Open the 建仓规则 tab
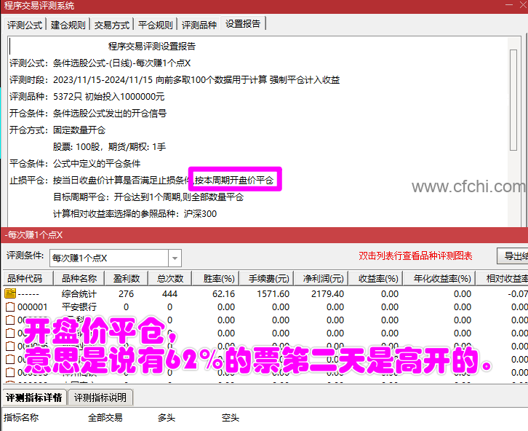The width and height of the screenshot is (528, 431). point(68,25)
